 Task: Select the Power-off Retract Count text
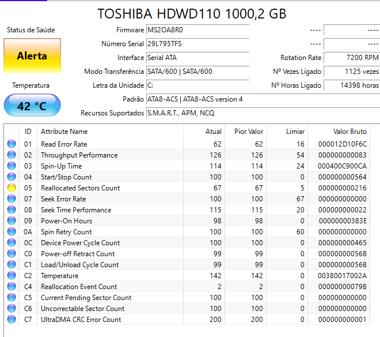pos(78,254)
